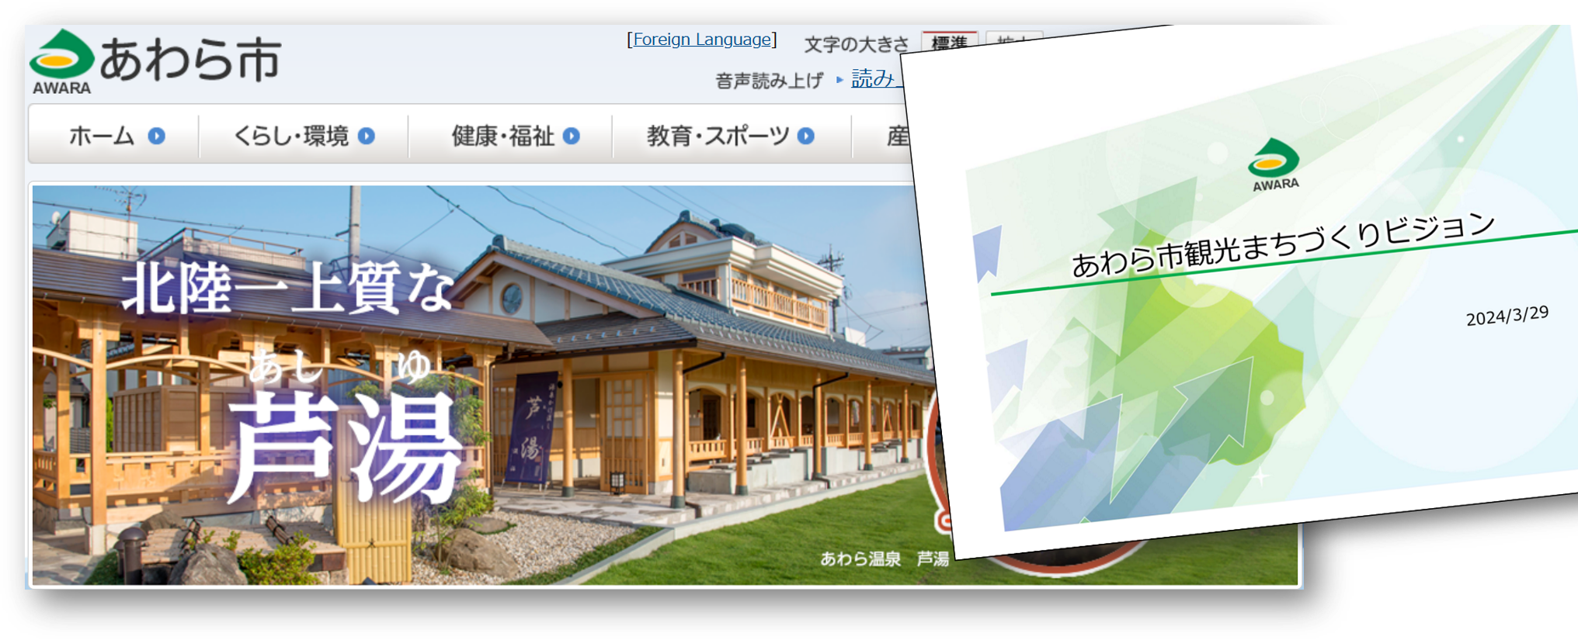Click the 読み上げ link after 音声読み上げ
This screenshot has height=640, width=1578.
(876, 78)
